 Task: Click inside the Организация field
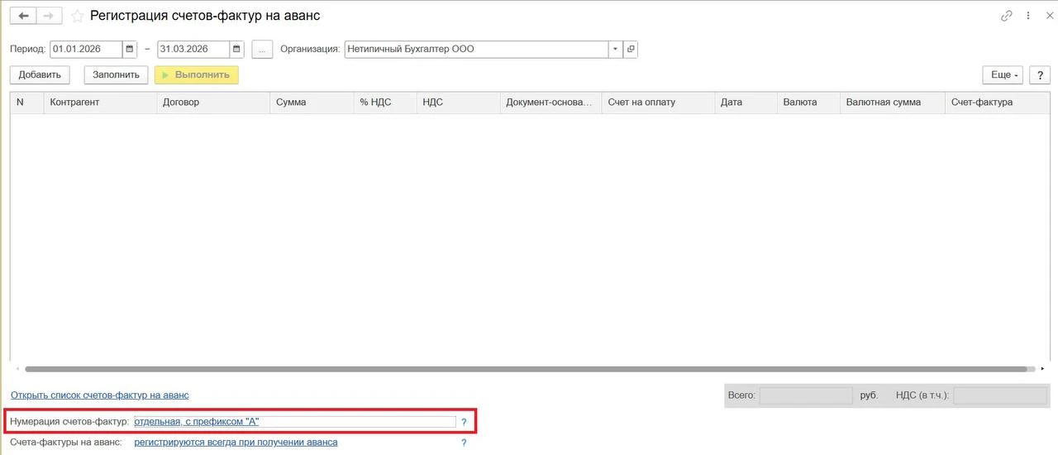pyautogui.click(x=476, y=49)
